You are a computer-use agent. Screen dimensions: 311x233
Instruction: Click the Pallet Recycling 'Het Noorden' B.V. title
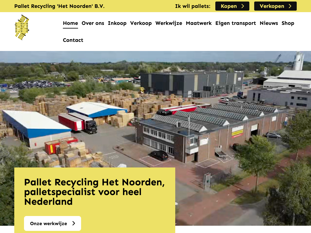point(59,6)
